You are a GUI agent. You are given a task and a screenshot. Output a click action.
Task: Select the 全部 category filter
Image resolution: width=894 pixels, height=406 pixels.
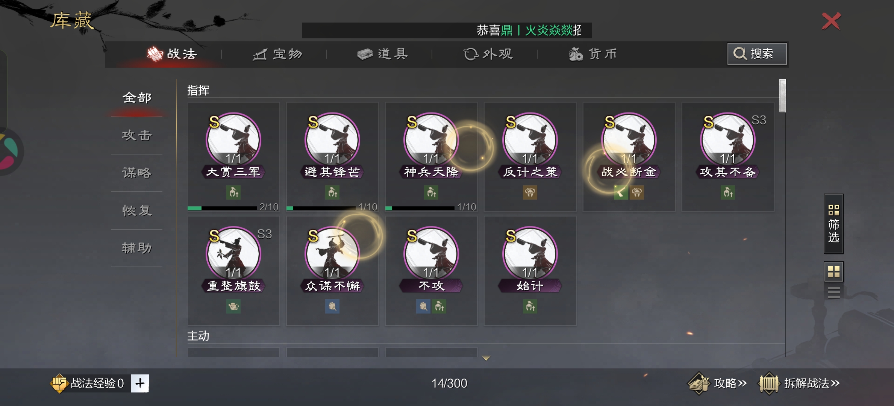[137, 98]
